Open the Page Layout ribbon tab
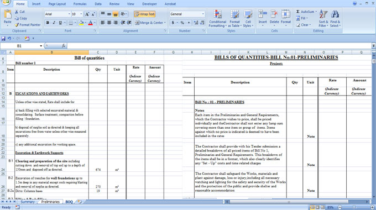Viewport: 376px width, 210px height. pos(57,4)
